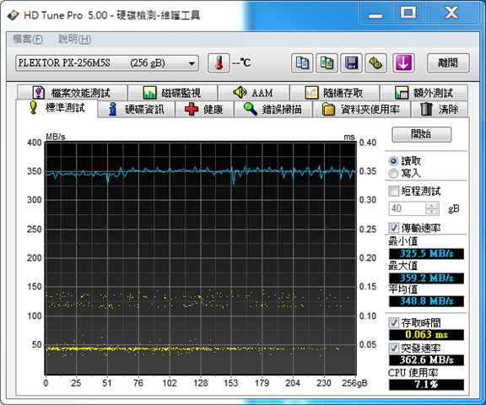Click the 開始 start button
The width and height of the screenshot is (486, 405).
[421, 134]
